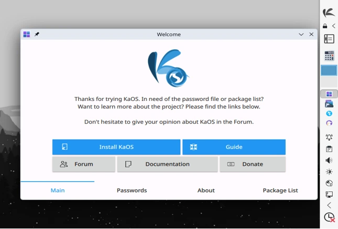Screen dimensions: 338x229
Task: Open the clipboard tray icon
Action: pyautogui.click(x=329, y=149)
